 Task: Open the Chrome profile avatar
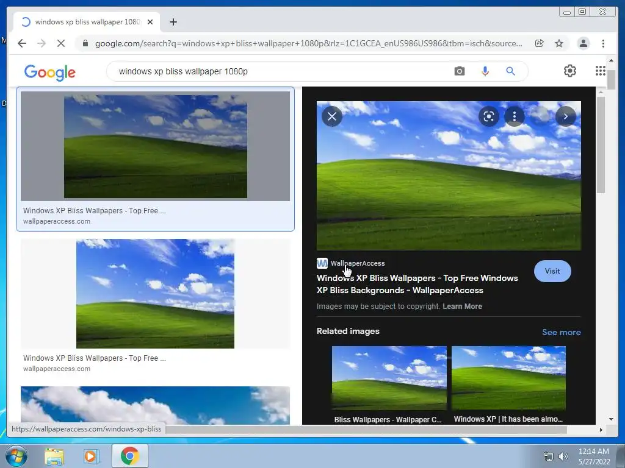[x=583, y=43]
